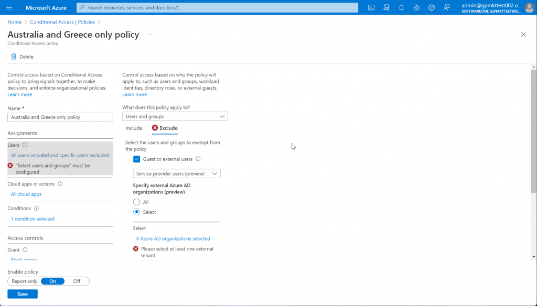
Task: Click the policy Name input field
Action: [x=60, y=117]
